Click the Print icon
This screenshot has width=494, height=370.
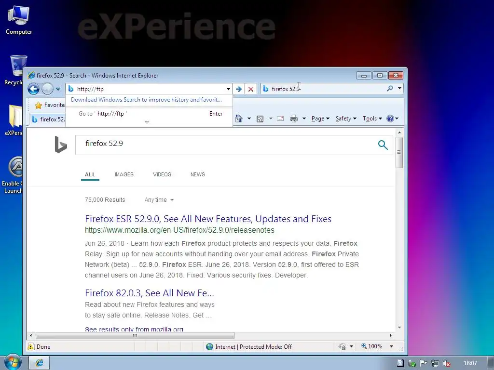point(294,119)
